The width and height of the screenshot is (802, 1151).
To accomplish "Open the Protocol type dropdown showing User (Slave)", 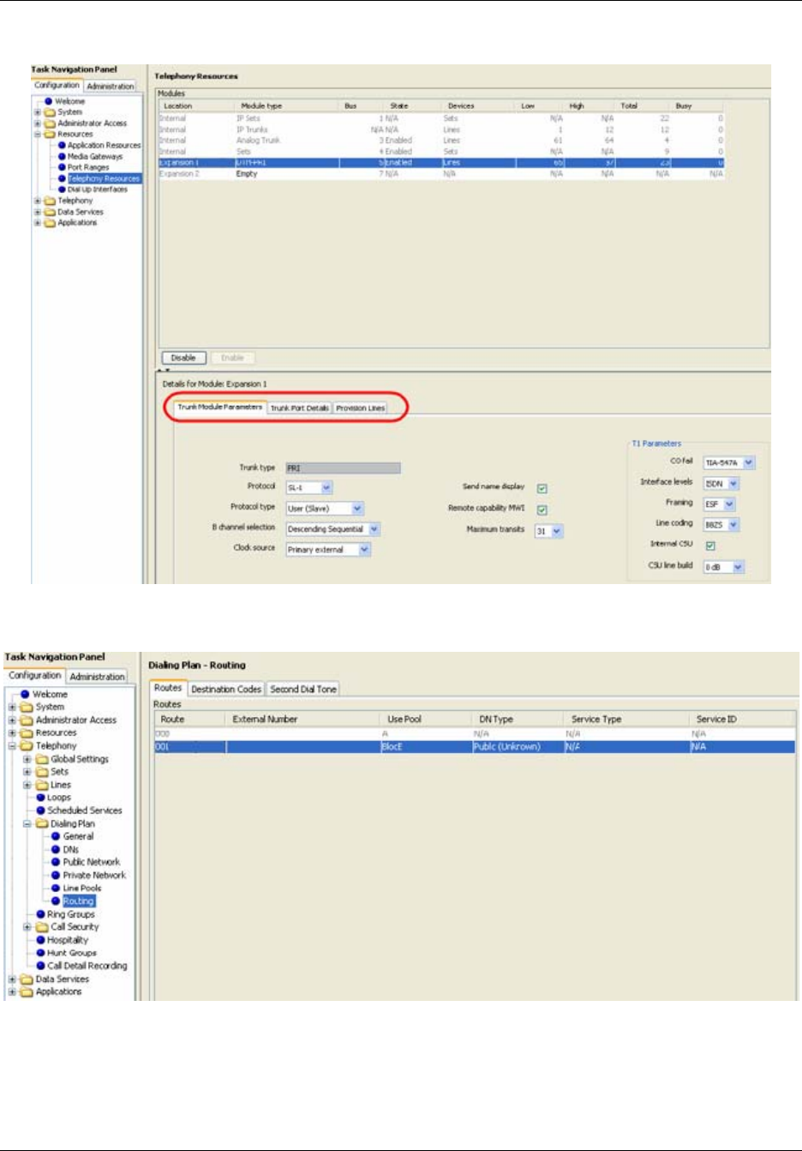I will coord(325,509).
